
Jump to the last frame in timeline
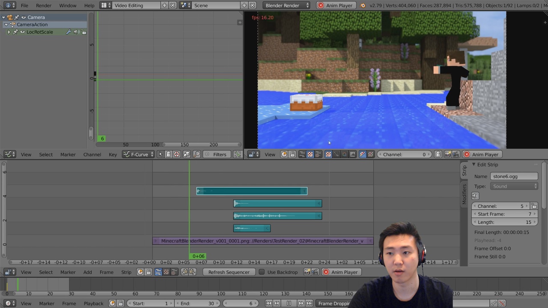(310, 303)
